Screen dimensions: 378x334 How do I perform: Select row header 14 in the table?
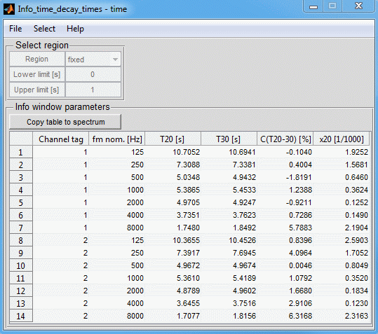[x=21, y=316]
